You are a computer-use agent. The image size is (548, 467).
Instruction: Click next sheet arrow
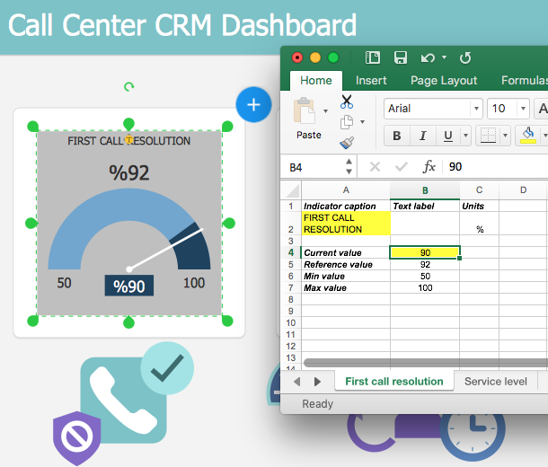click(x=317, y=382)
